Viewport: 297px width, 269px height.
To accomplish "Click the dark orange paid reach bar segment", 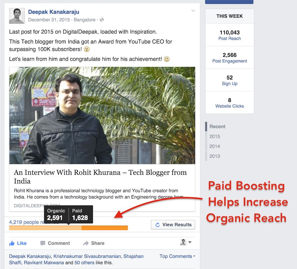I will (105, 228).
